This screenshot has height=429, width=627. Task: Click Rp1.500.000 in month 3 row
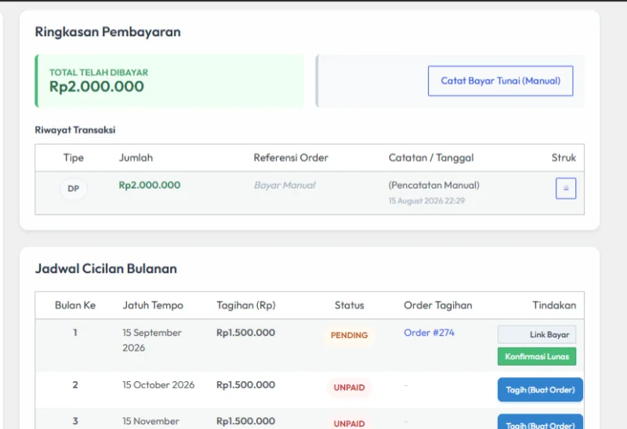pos(245,421)
